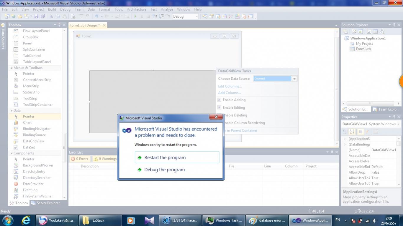The width and height of the screenshot is (403, 226).
Task: Collapse the Menus & Toolbars Toolbox group
Action: pos(11,68)
